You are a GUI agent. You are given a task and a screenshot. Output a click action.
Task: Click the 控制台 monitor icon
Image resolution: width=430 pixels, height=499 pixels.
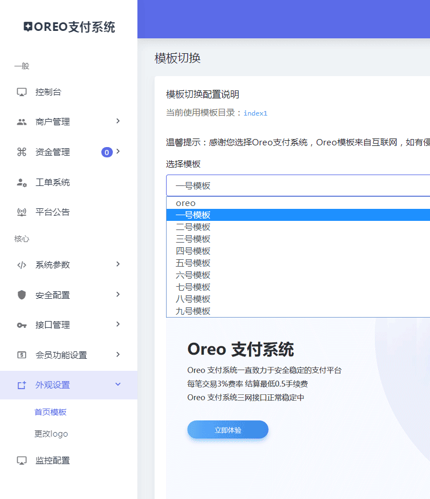pyautogui.click(x=22, y=92)
